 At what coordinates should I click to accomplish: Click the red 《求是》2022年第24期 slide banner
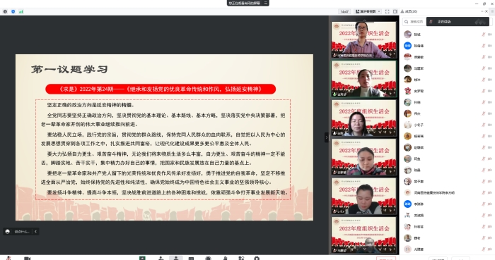(161, 89)
